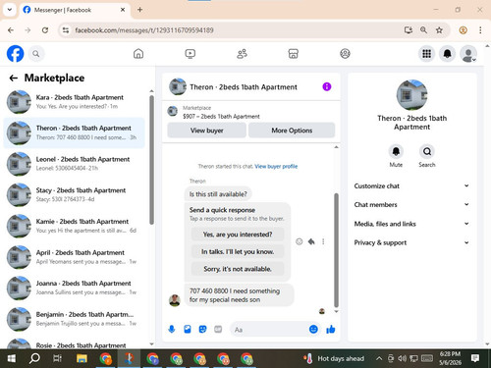Open the Facebook search magnifier
Image resolution: width=491 pixels, height=368 pixels.
(x=36, y=54)
